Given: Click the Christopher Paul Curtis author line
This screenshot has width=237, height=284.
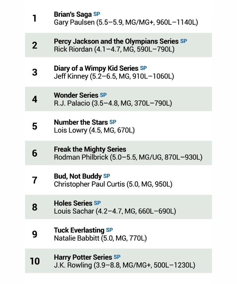Looking at the screenshot, I should 113,184.
